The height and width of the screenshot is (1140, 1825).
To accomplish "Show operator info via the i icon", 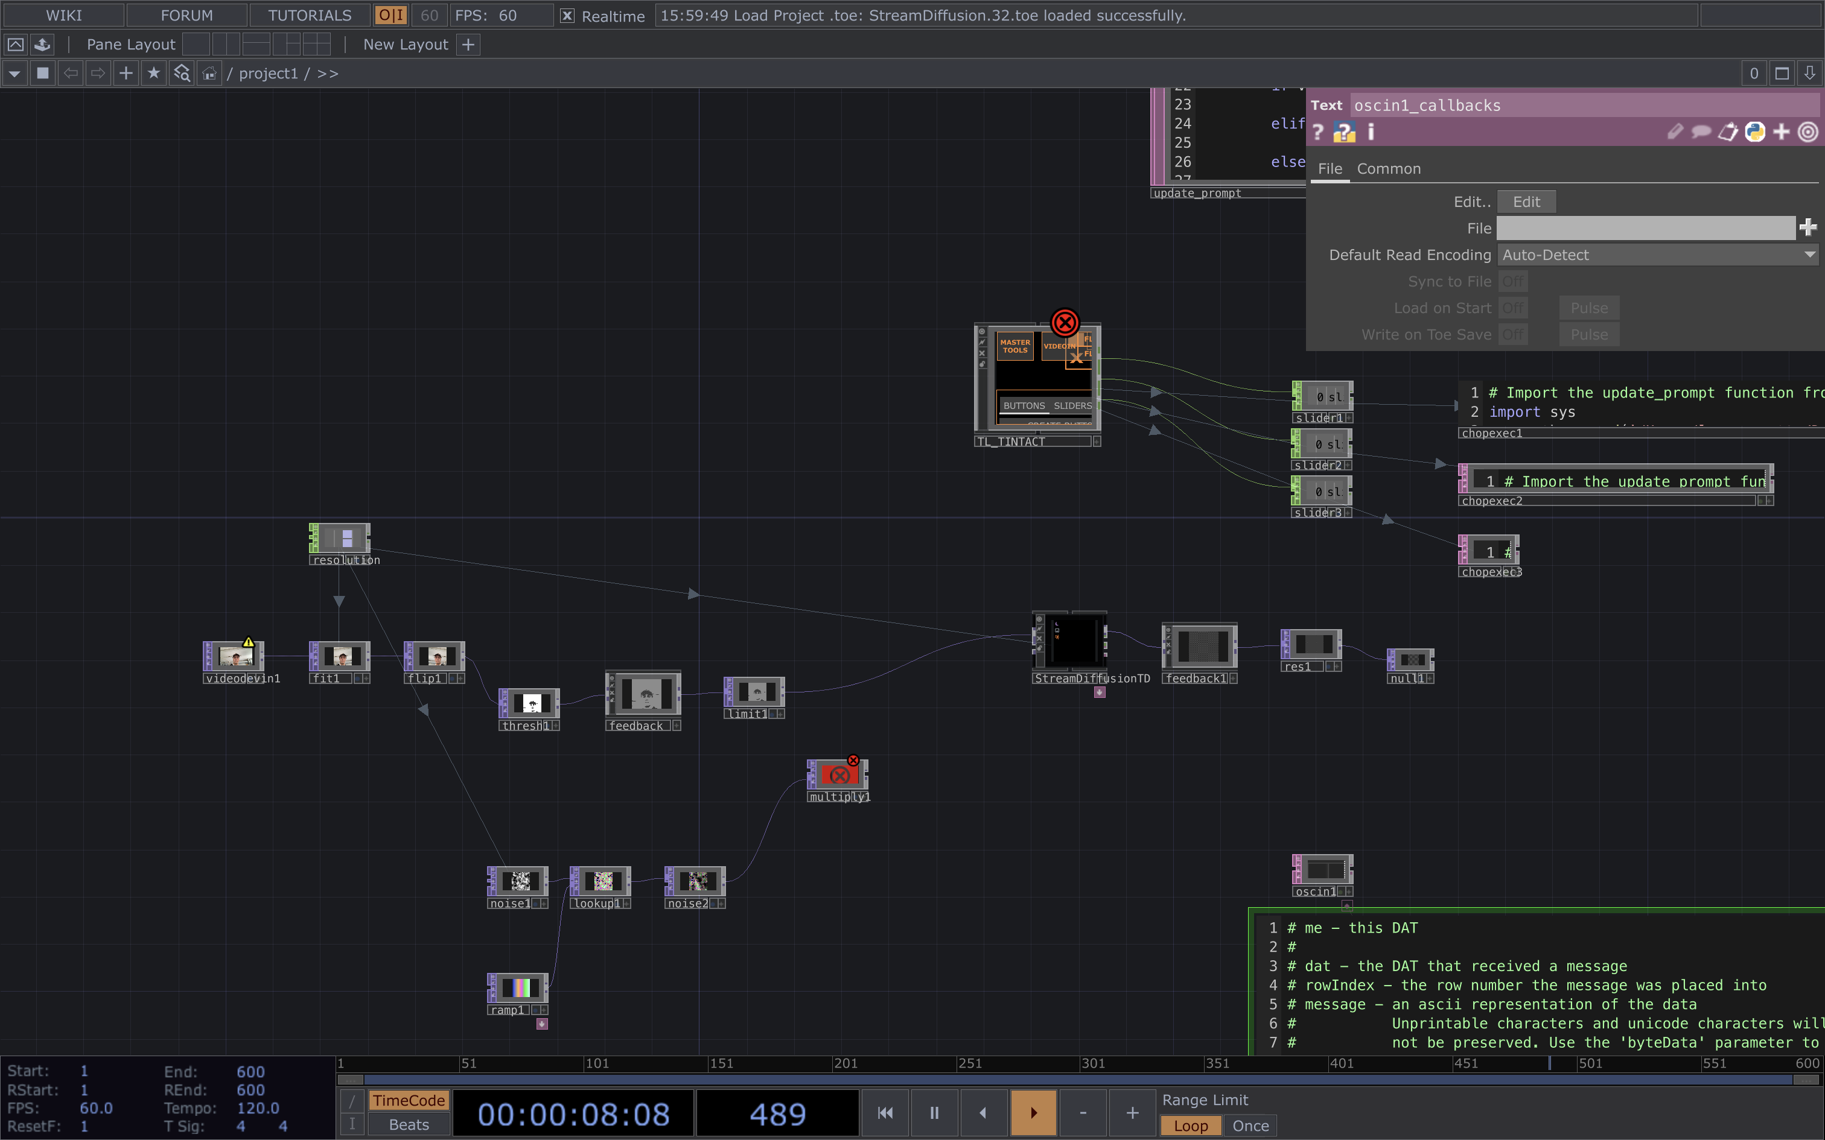I will (1371, 133).
